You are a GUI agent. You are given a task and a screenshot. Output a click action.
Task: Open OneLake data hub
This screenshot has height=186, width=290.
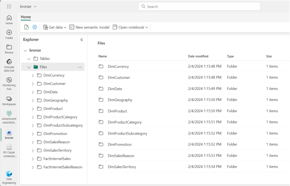pos(9,65)
